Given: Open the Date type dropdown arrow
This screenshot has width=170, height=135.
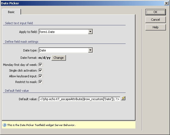Looking at the screenshot, I should pos(90,50).
